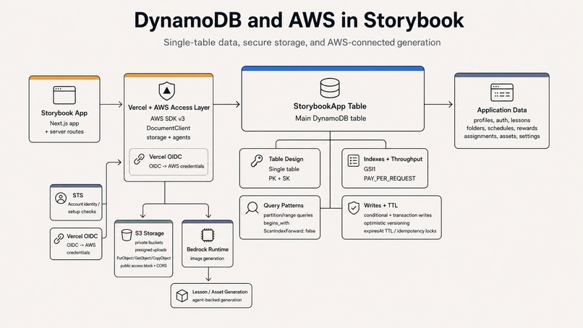Viewport: 583px width, 328px height.
Task: Click the 'S3 Storage' label
Action: (150, 233)
